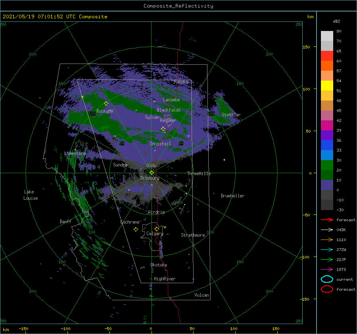Click the Lake Louise label
Viewport: 357px width, 334px height.
point(31,195)
